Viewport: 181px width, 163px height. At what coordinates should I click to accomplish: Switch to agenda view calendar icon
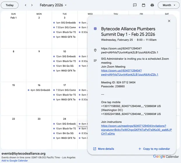pos(143,5)
